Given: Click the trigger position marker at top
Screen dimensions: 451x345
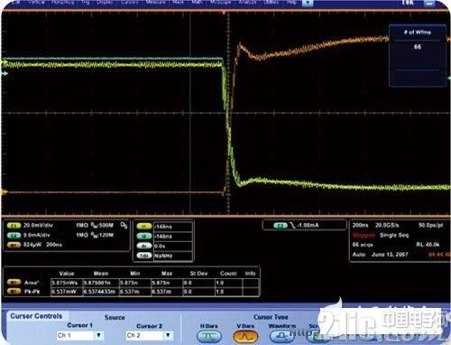Looking at the screenshot, I should 224,13.
